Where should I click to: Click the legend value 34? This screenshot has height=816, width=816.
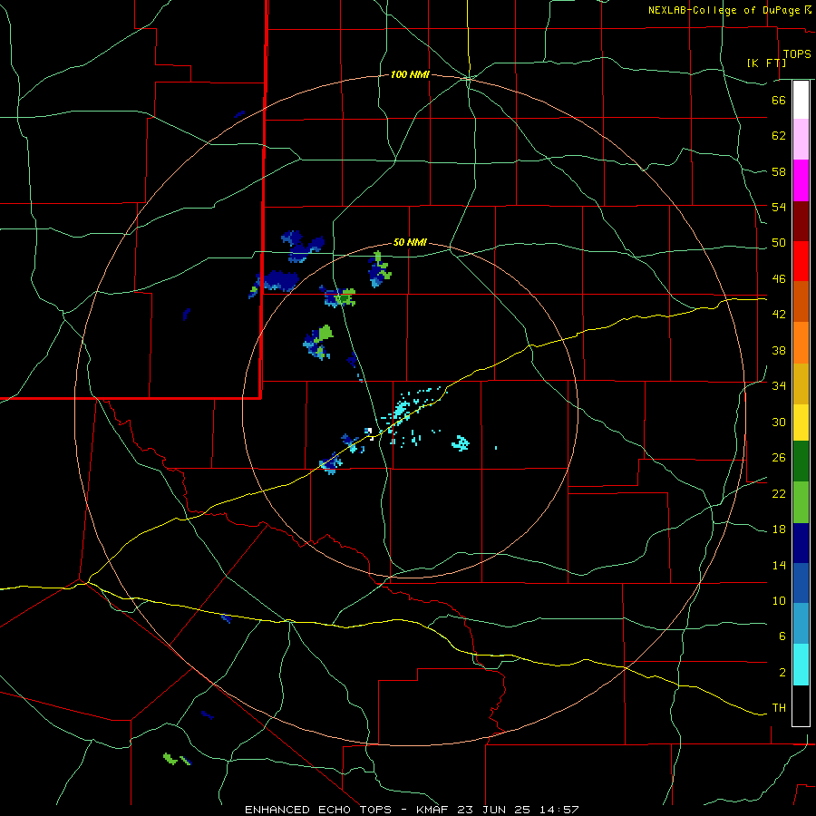[779, 386]
